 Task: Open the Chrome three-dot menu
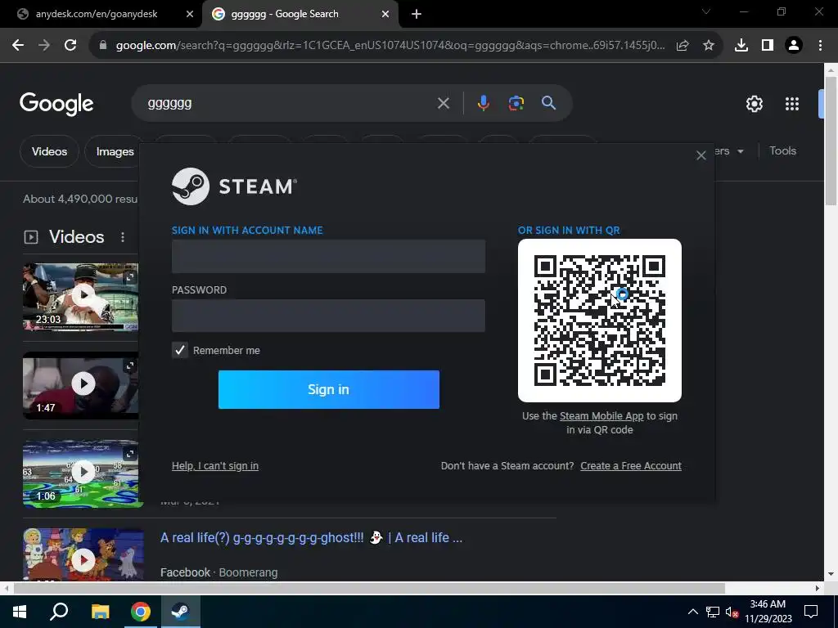pos(820,46)
